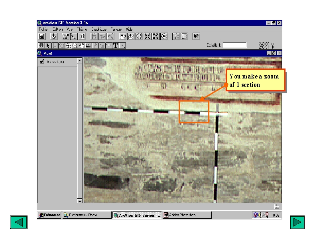Select the Select Feature tool
This screenshot has height=239, width=319.
pos(61,45)
